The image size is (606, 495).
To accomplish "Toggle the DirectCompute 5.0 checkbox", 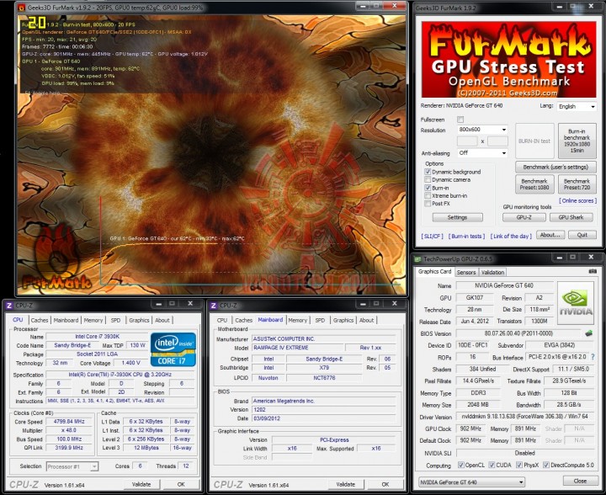I will [x=546, y=465].
